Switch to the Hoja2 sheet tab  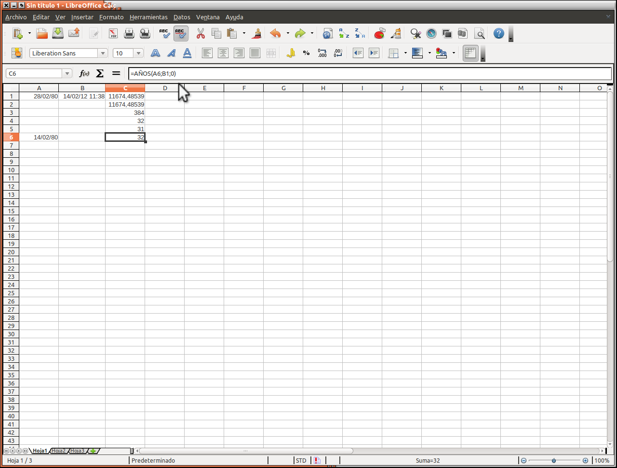pos(58,451)
